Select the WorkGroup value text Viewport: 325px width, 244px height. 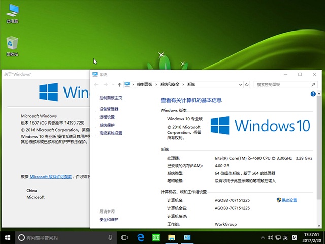pyautogui.click(x=225, y=224)
